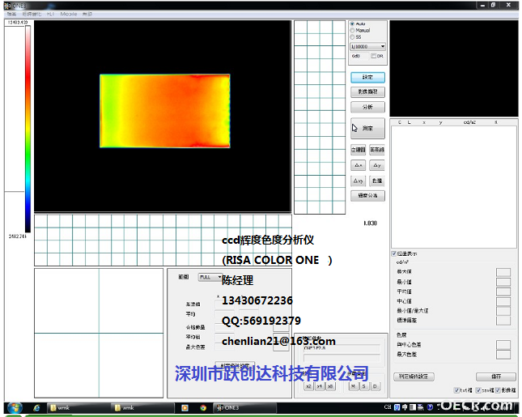Click the blue help tray icon
This screenshot has width=522, height=417.
(430, 407)
